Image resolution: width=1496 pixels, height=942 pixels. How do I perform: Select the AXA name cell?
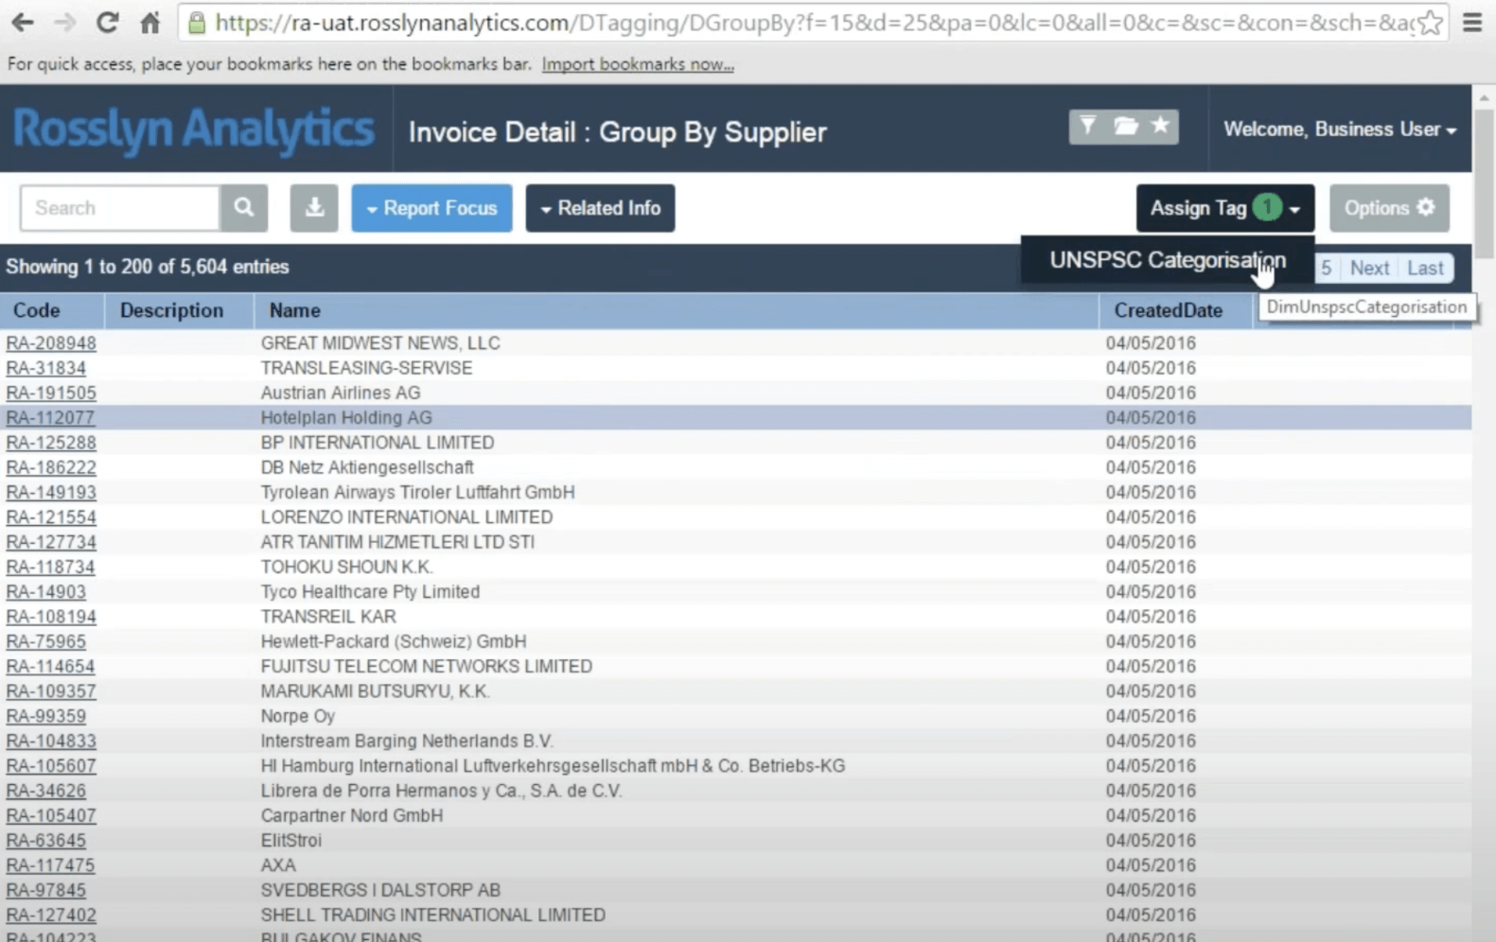(278, 865)
